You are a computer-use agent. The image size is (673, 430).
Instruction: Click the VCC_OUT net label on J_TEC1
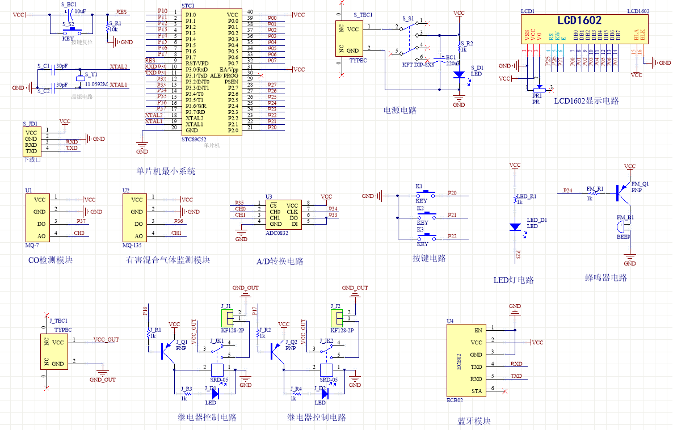(x=106, y=339)
